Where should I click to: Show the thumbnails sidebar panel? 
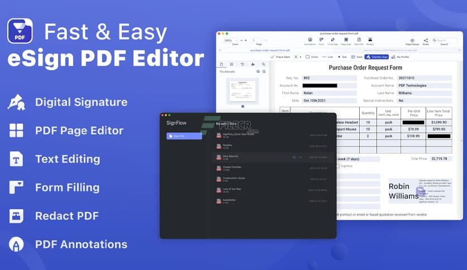click(x=221, y=64)
